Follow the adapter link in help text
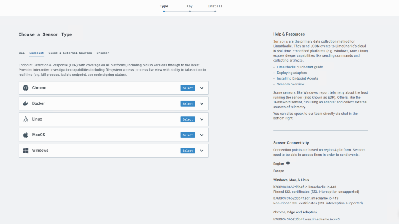 point(330,102)
